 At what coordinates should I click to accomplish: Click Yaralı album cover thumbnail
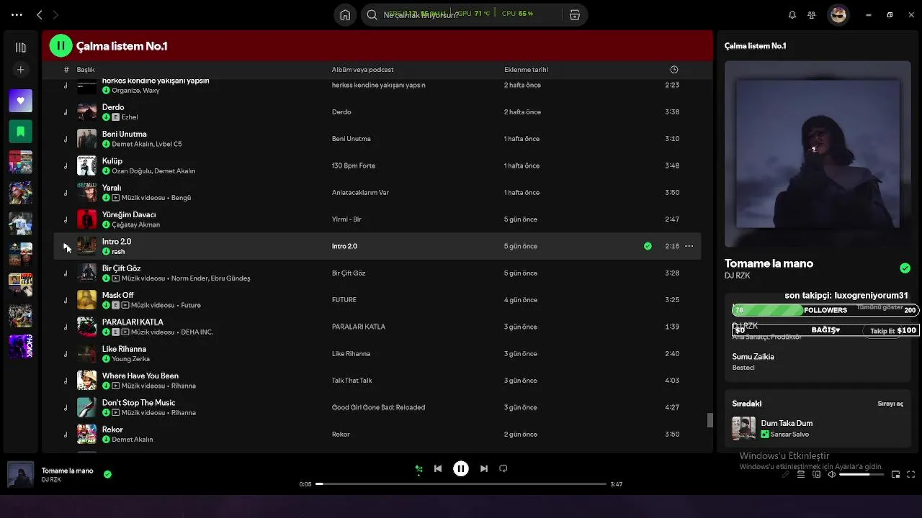click(86, 193)
